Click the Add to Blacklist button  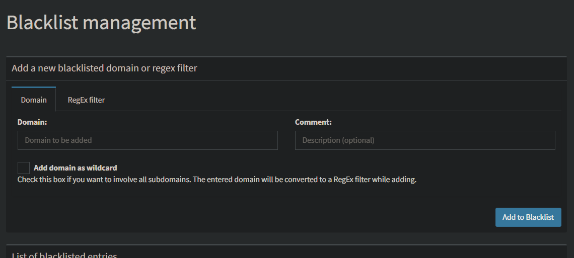click(x=528, y=217)
